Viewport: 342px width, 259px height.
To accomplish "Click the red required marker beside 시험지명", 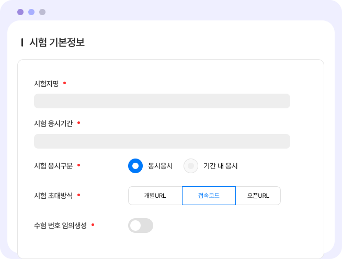I will click(x=64, y=83).
